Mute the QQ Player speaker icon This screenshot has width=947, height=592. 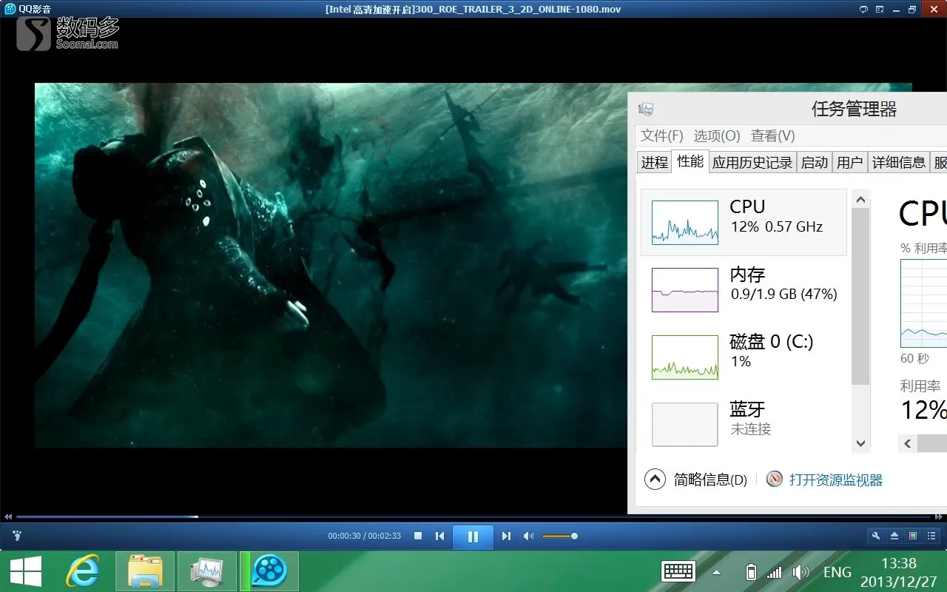tap(528, 536)
